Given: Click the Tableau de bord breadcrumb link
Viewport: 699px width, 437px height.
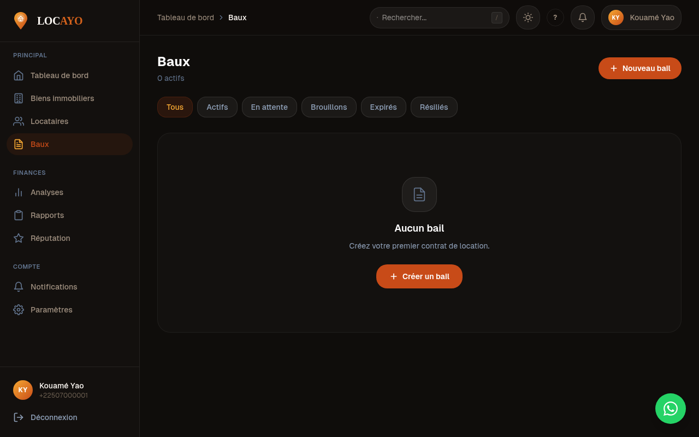Looking at the screenshot, I should [x=185, y=17].
